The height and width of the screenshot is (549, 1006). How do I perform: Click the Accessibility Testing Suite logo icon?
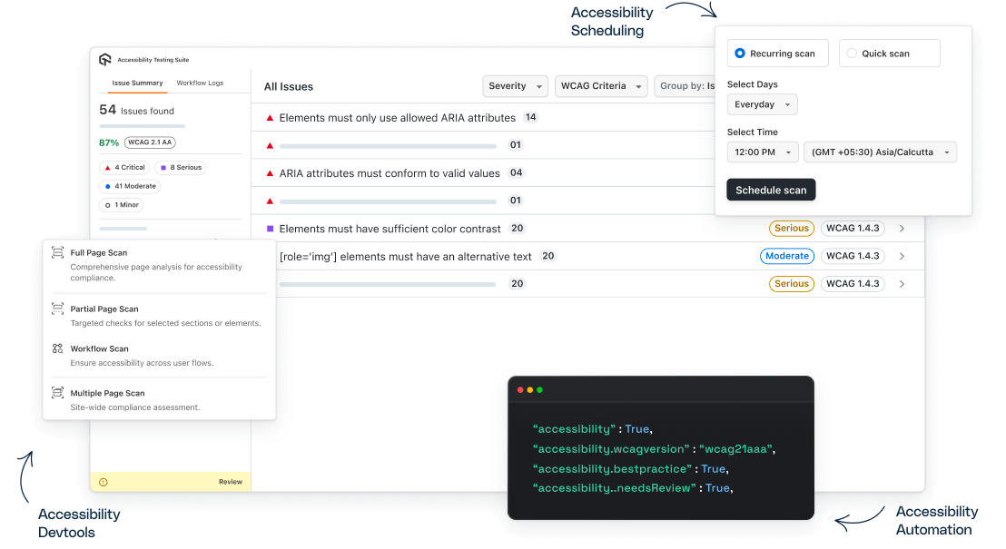pos(105,59)
